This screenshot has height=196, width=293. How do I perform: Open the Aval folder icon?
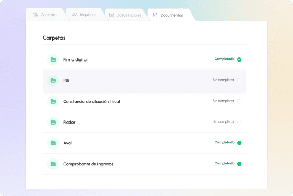click(53, 143)
